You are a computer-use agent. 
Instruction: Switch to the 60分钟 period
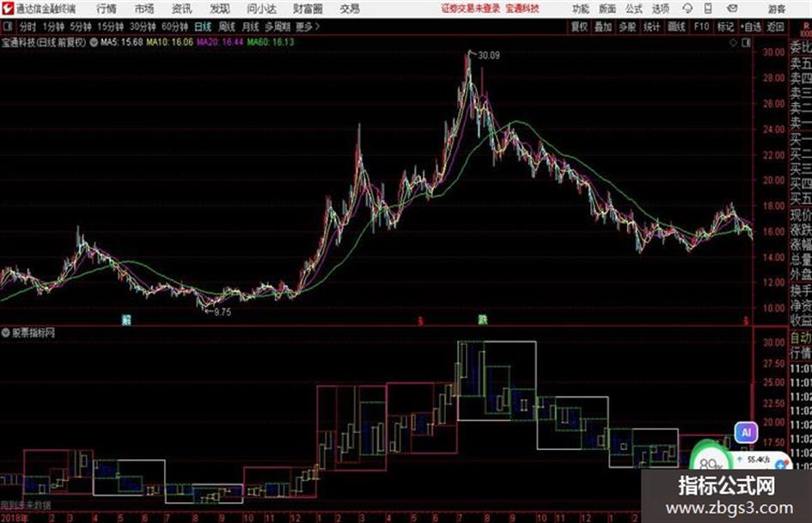(x=174, y=27)
